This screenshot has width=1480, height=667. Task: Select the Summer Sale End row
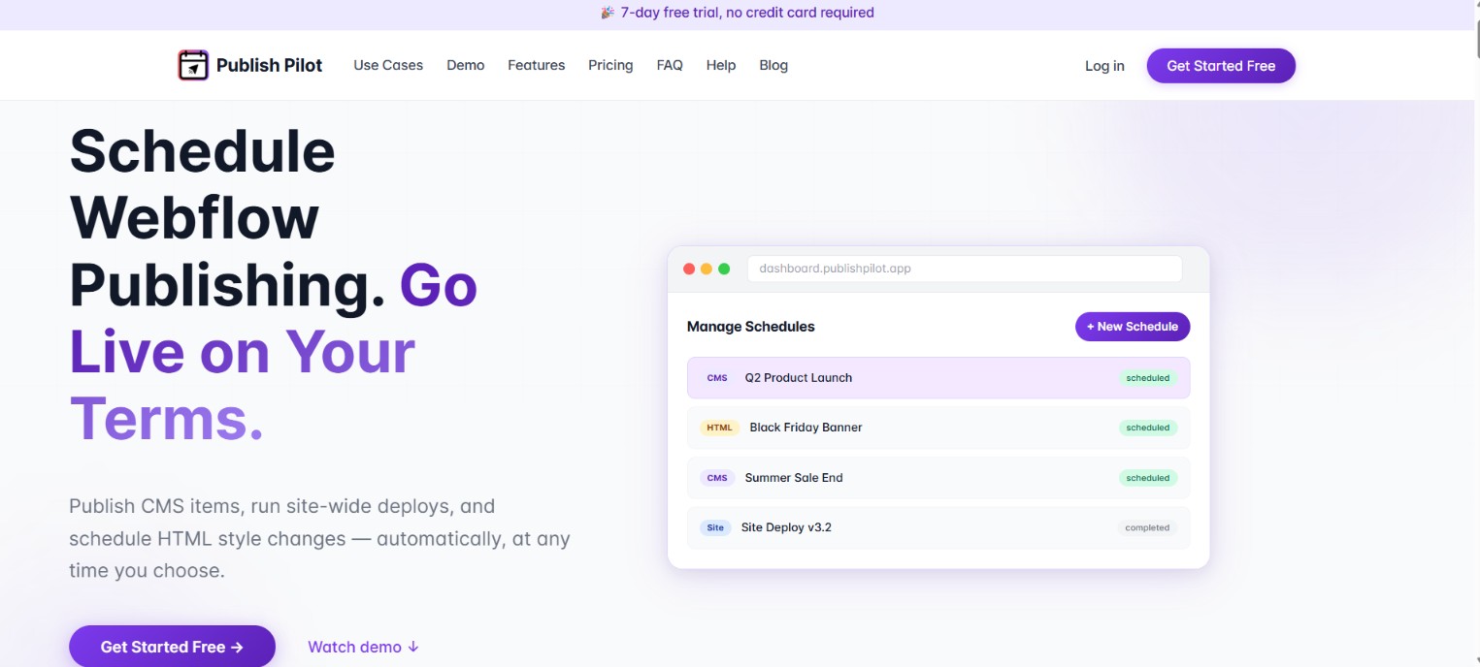[x=938, y=478]
